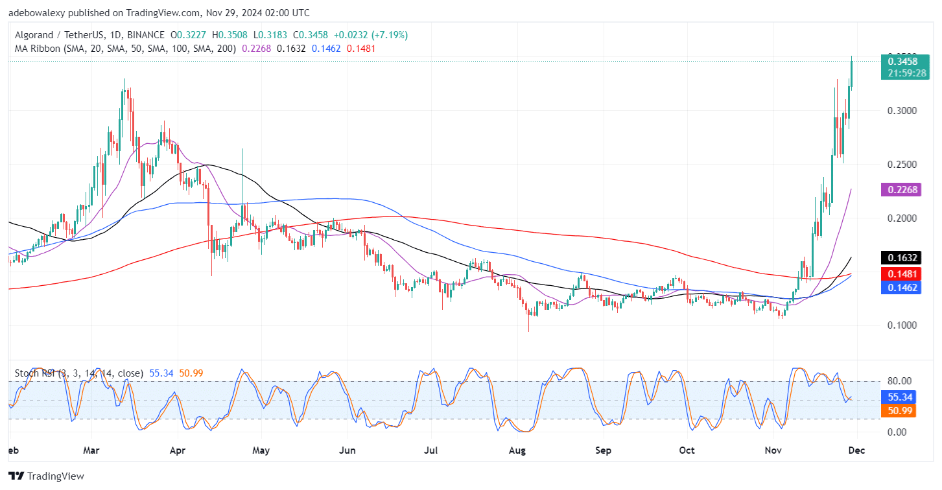The width and height of the screenshot is (942, 490).
Task: Click the purple price tag 0.2268 on axis
Action: (x=902, y=189)
